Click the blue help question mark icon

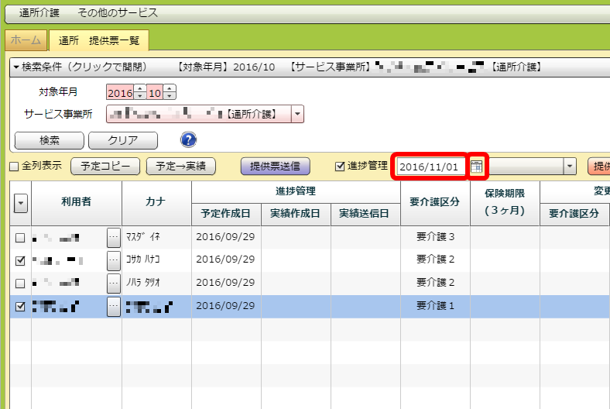click(188, 140)
